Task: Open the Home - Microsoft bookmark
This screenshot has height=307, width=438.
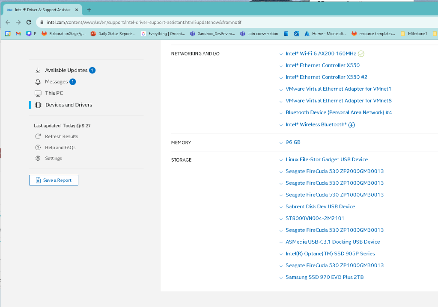Action: click(325, 34)
